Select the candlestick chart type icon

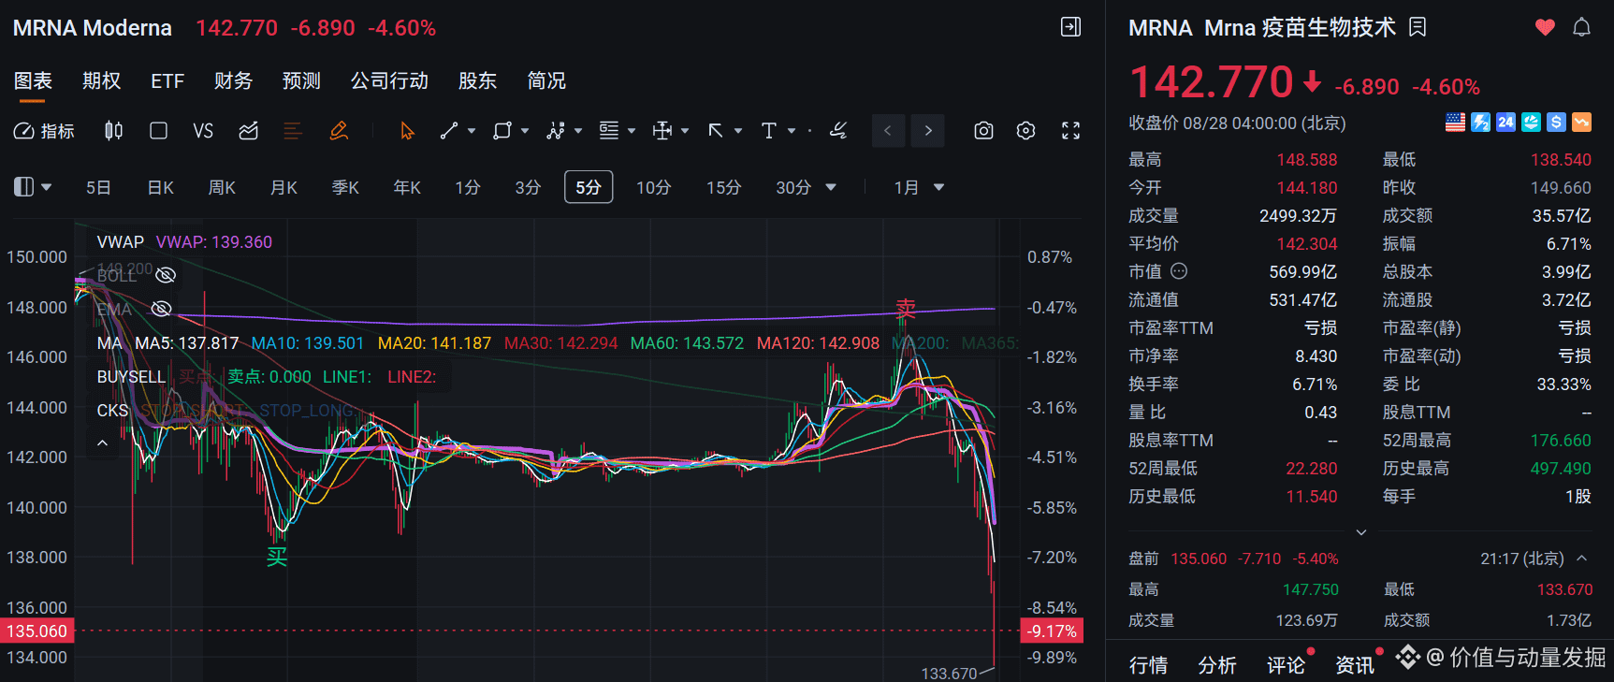[x=113, y=131]
